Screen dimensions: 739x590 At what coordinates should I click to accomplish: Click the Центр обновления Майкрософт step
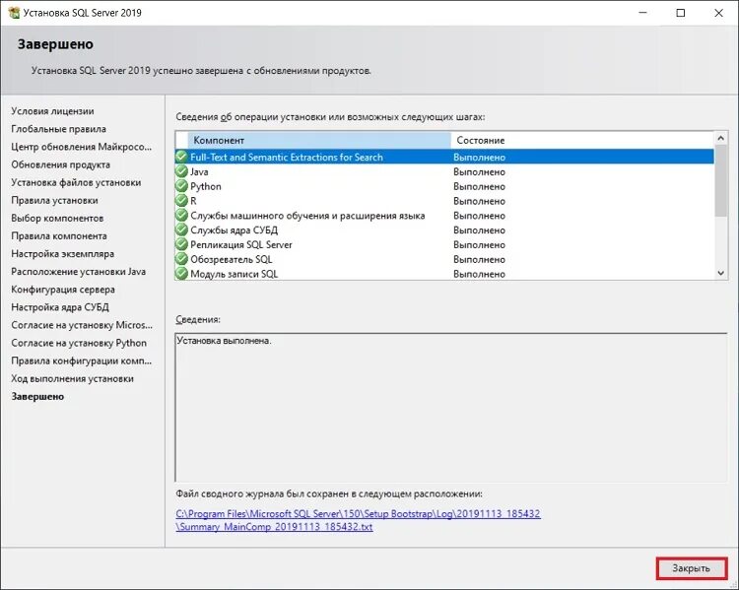coord(82,147)
